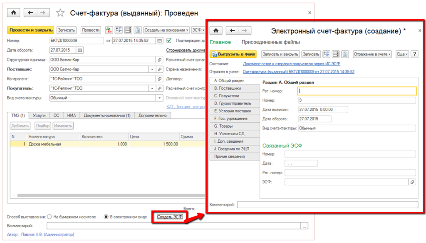The width and height of the screenshot is (426, 243).
Task: Click the home icon in the invoice window
Action: [x=14, y=13]
